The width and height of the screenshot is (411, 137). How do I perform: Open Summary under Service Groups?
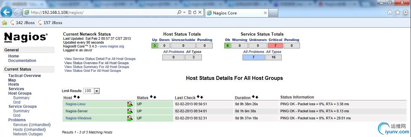coord(21,111)
